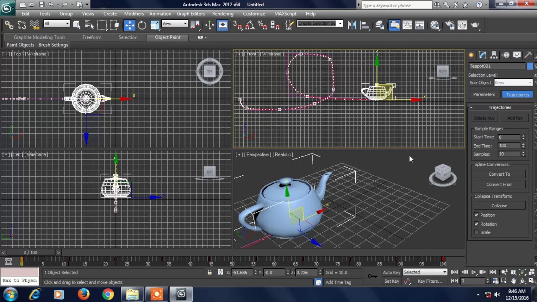Screen dimensions: 537x302
Task: Click the Teapot001 object color swatch
Action: tap(530, 66)
